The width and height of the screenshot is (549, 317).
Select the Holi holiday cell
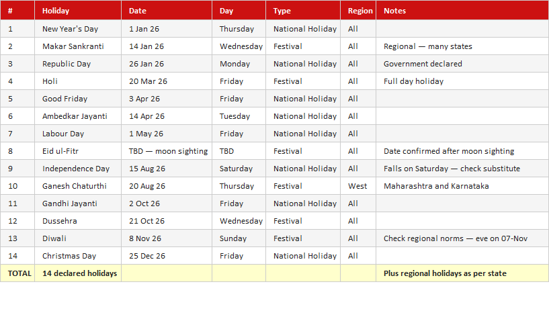78,81
